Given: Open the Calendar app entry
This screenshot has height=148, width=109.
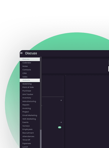Looking at the screenshot, I should click(27, 63).
